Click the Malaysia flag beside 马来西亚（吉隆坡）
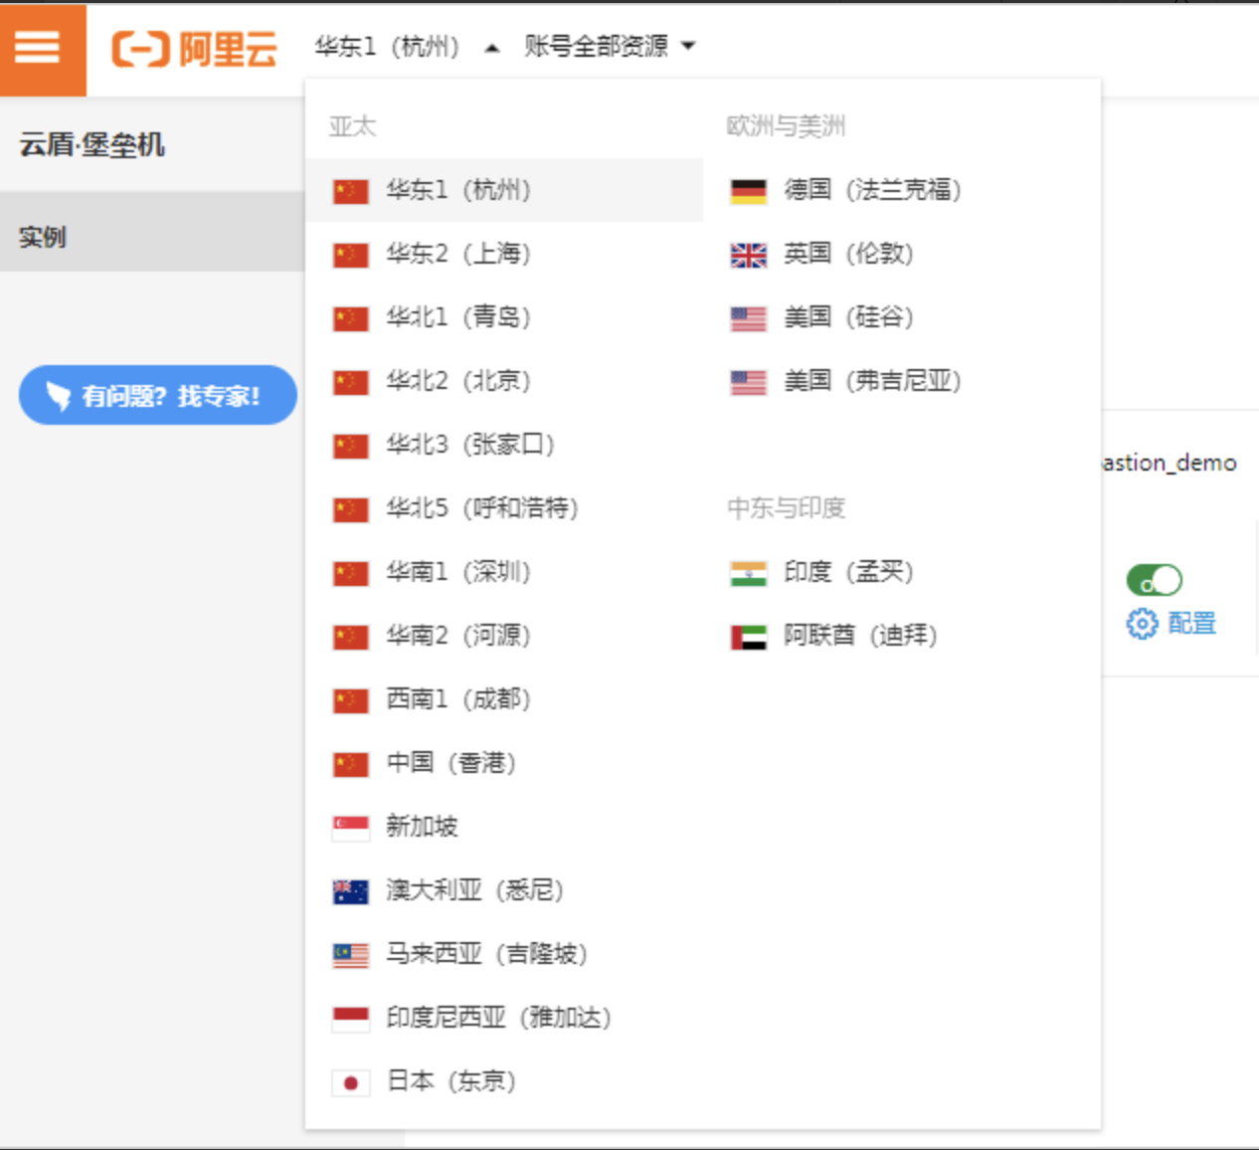The height and width of the screenshot is (1150, 1259). point(350,954)
